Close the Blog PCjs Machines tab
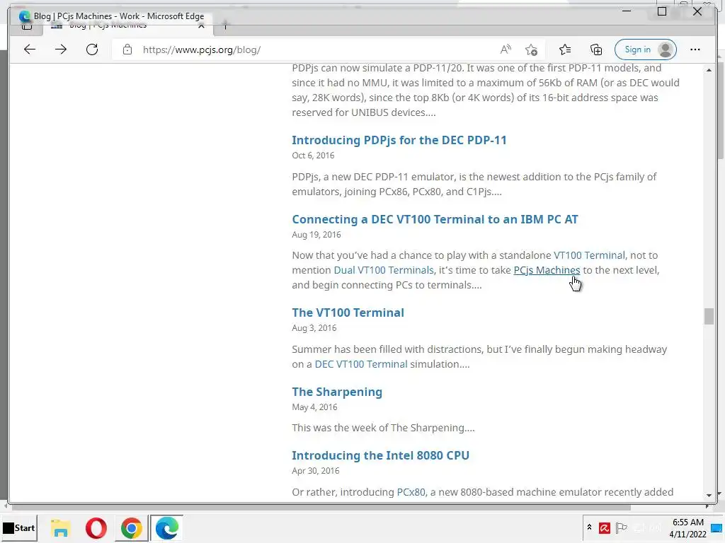Image resolution: width=725 pixels, height=543 pixels. (x=201, y=26)
